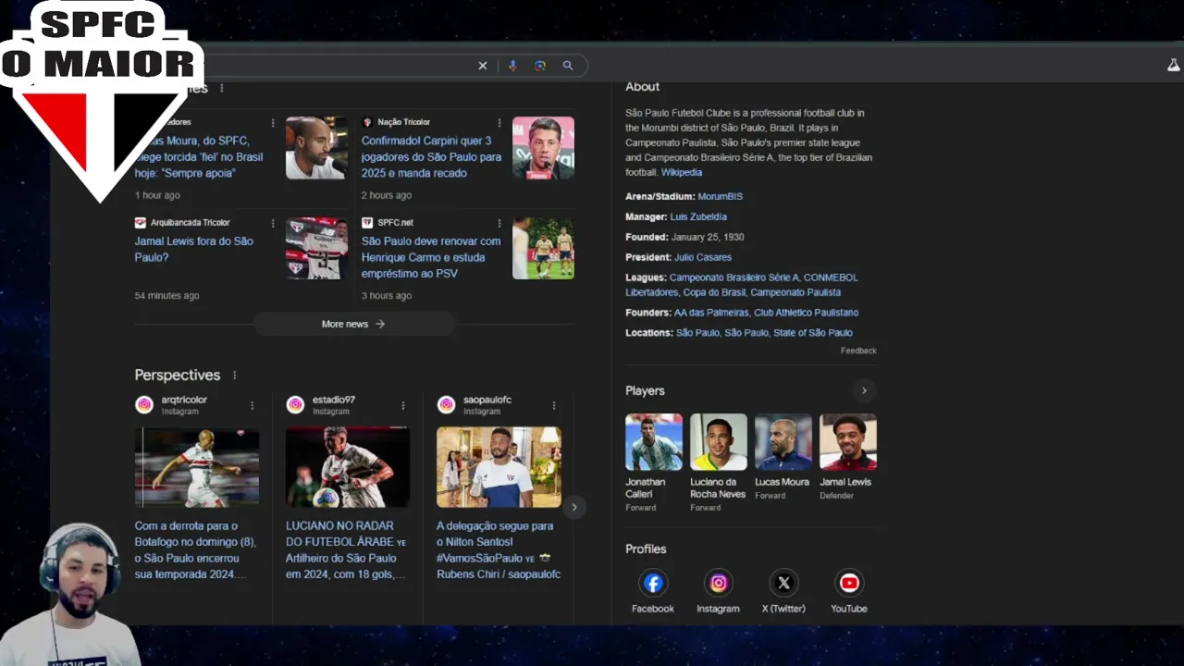Viewport: 1184px width, 666px height.
Task: Click the SPFC.net source favicon
Action: pos(367,223)
